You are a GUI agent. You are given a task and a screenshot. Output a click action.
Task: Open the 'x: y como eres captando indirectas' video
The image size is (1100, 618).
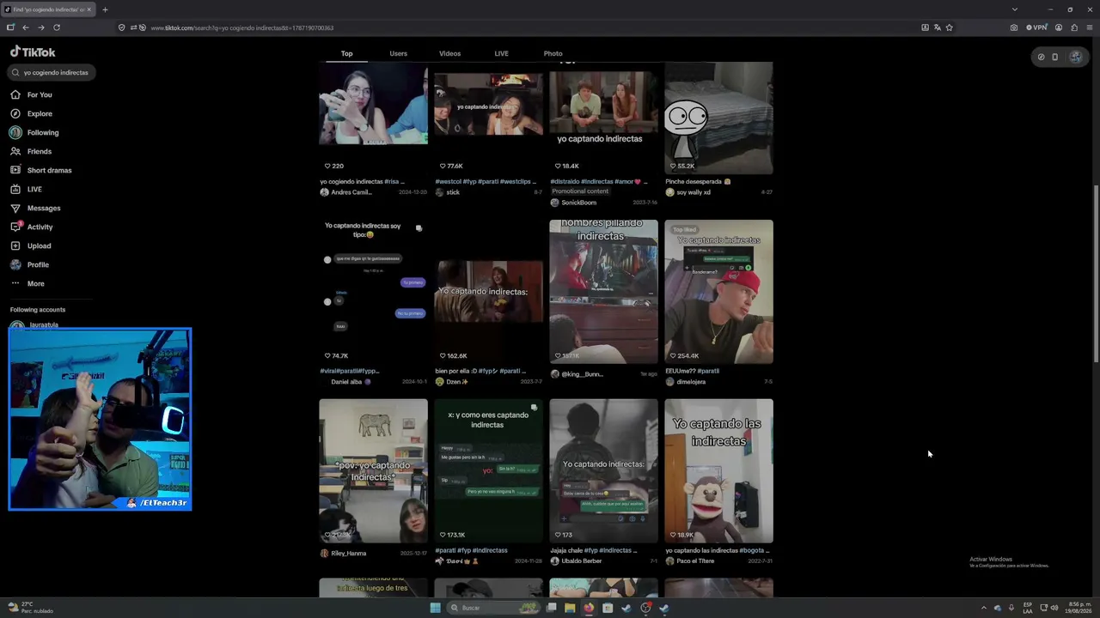pyautogui.click(x=488, y=470)
